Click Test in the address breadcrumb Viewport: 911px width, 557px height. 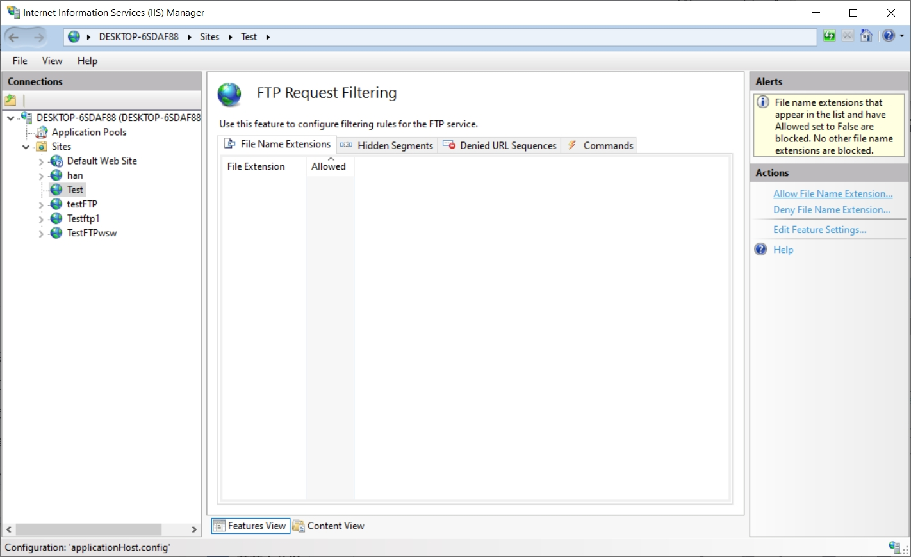(x=249, y=37)
